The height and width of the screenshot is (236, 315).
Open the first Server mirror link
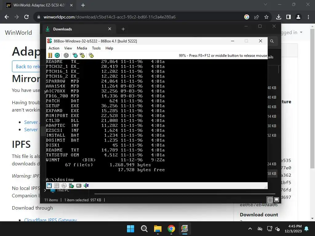pyautogui.click(x=32, y=122)
